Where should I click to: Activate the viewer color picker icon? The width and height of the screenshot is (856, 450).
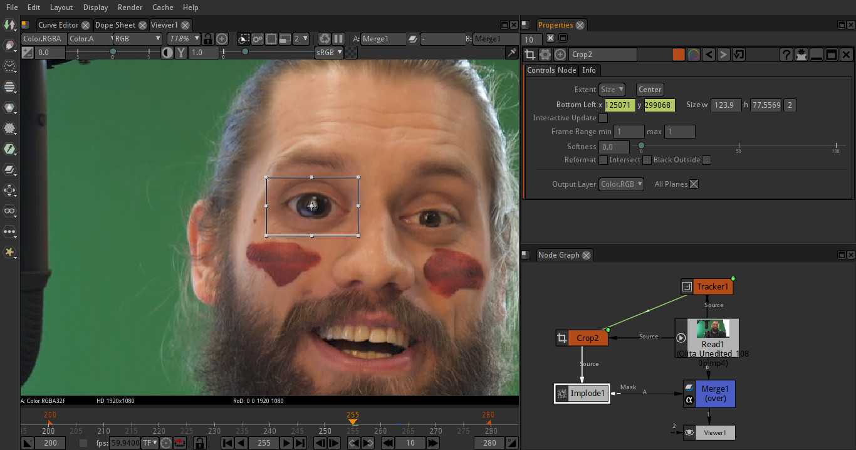(x=511, y=53)
